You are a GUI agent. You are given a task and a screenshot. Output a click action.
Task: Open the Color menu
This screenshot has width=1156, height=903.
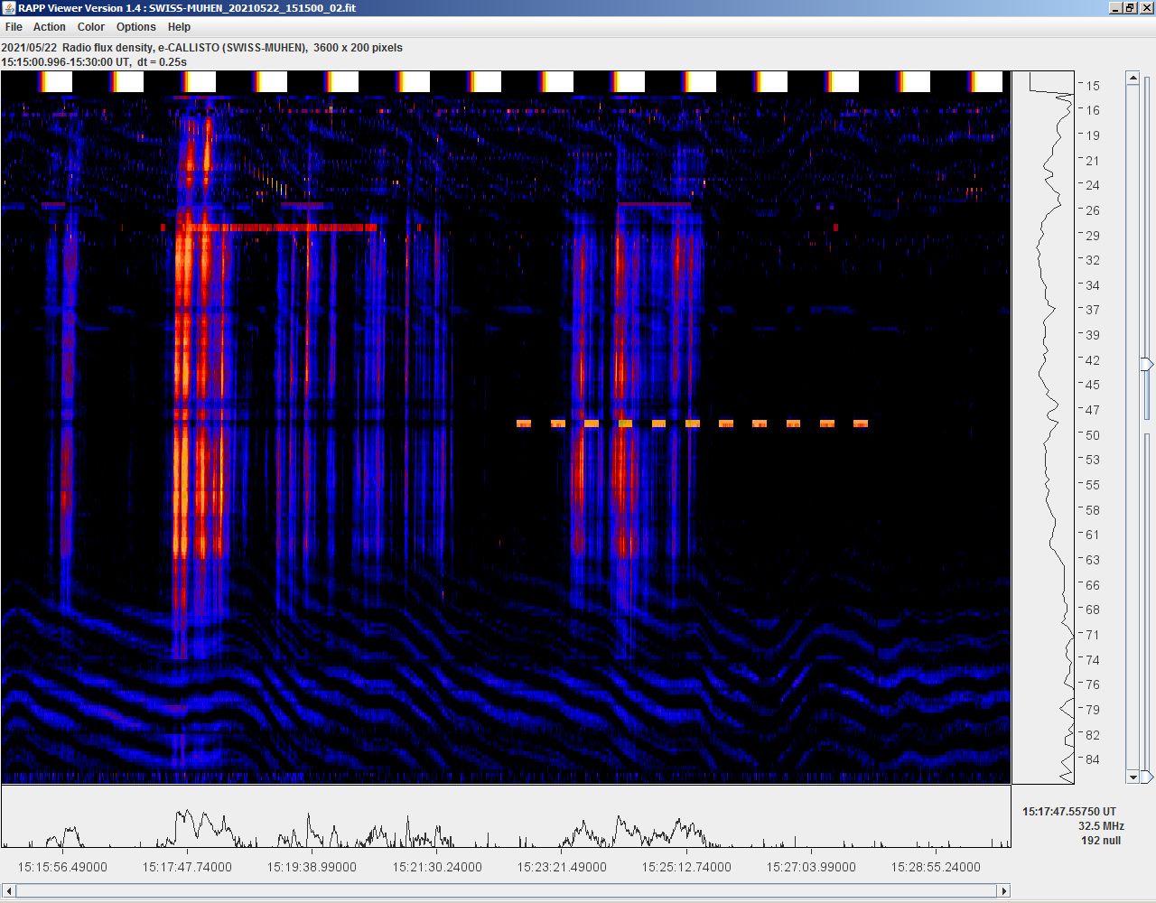tap(91, 27)
